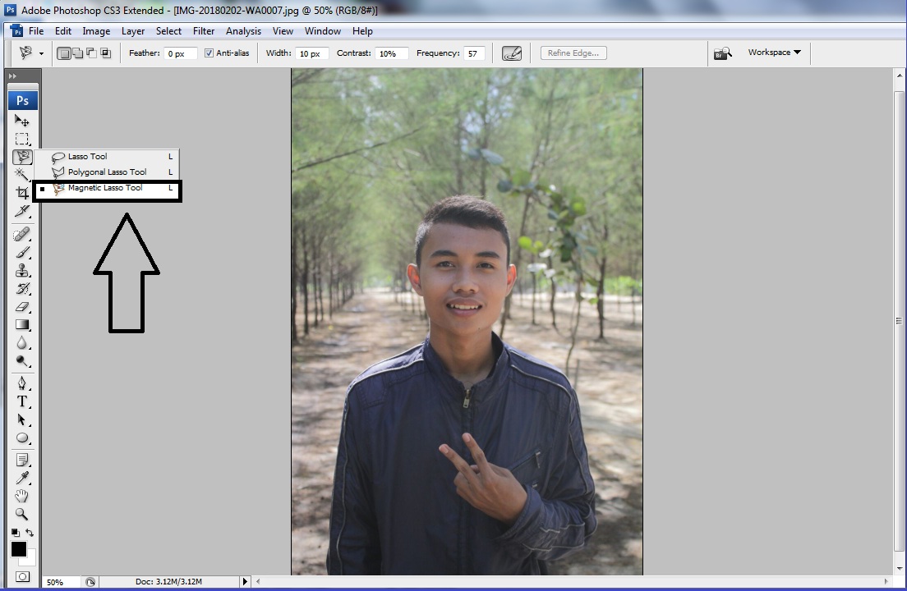This screenshot has height=591, width=907.
Task: Click the Contrast input field
Action: [x=391, y=53]
